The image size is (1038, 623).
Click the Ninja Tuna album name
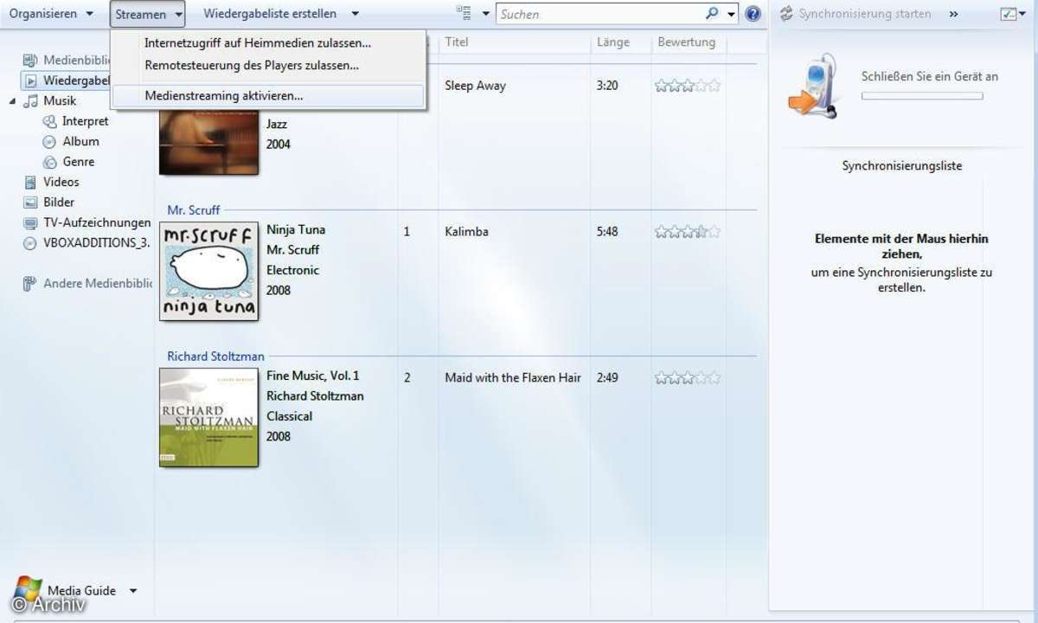(x=296, y=230)
